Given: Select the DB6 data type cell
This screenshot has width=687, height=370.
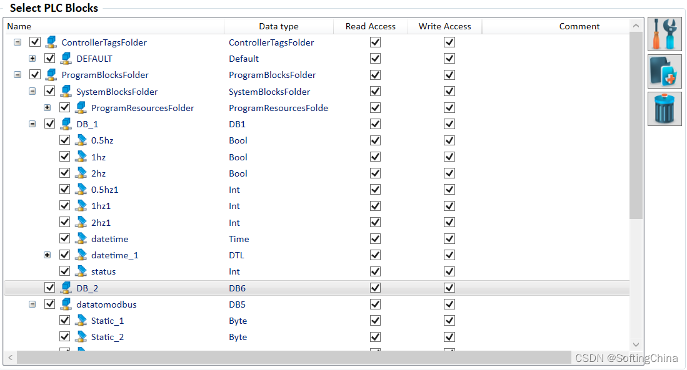Looking at the screenshot, I should pyautogui.click(x=237, y=288).
